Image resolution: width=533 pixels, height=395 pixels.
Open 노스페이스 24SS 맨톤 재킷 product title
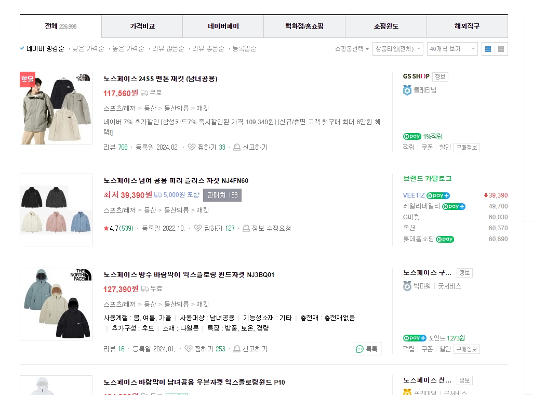click(161, 78)
